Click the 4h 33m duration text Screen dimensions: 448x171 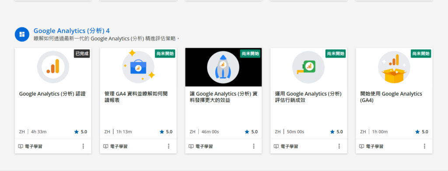click(x=38, y=132)
